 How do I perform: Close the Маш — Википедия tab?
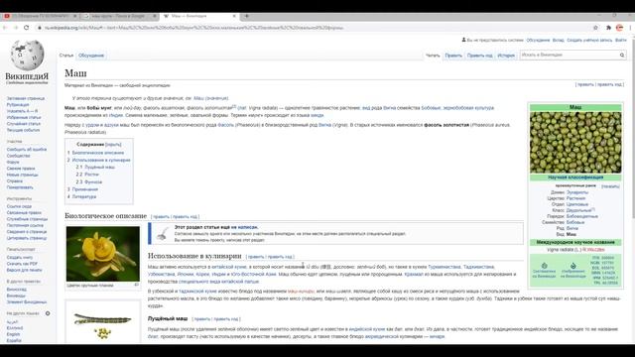click(x=234, y=16)
